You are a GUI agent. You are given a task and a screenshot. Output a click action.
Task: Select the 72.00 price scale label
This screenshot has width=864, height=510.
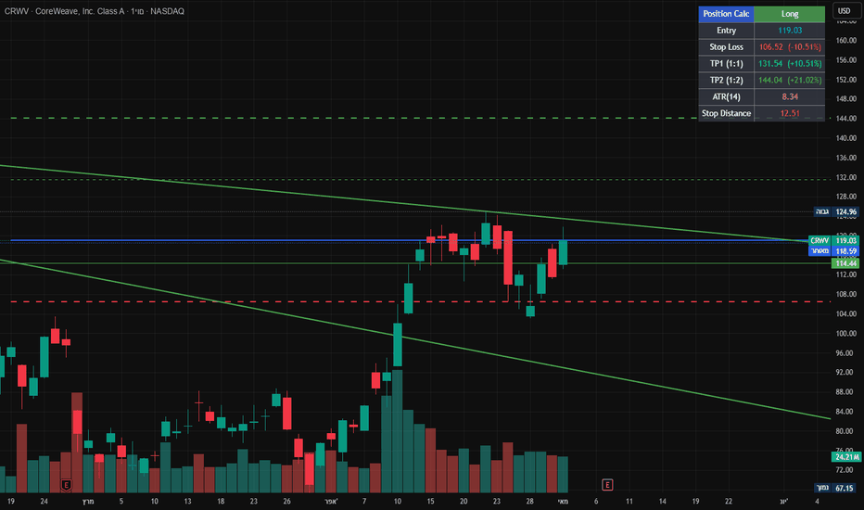pos(845,470)
